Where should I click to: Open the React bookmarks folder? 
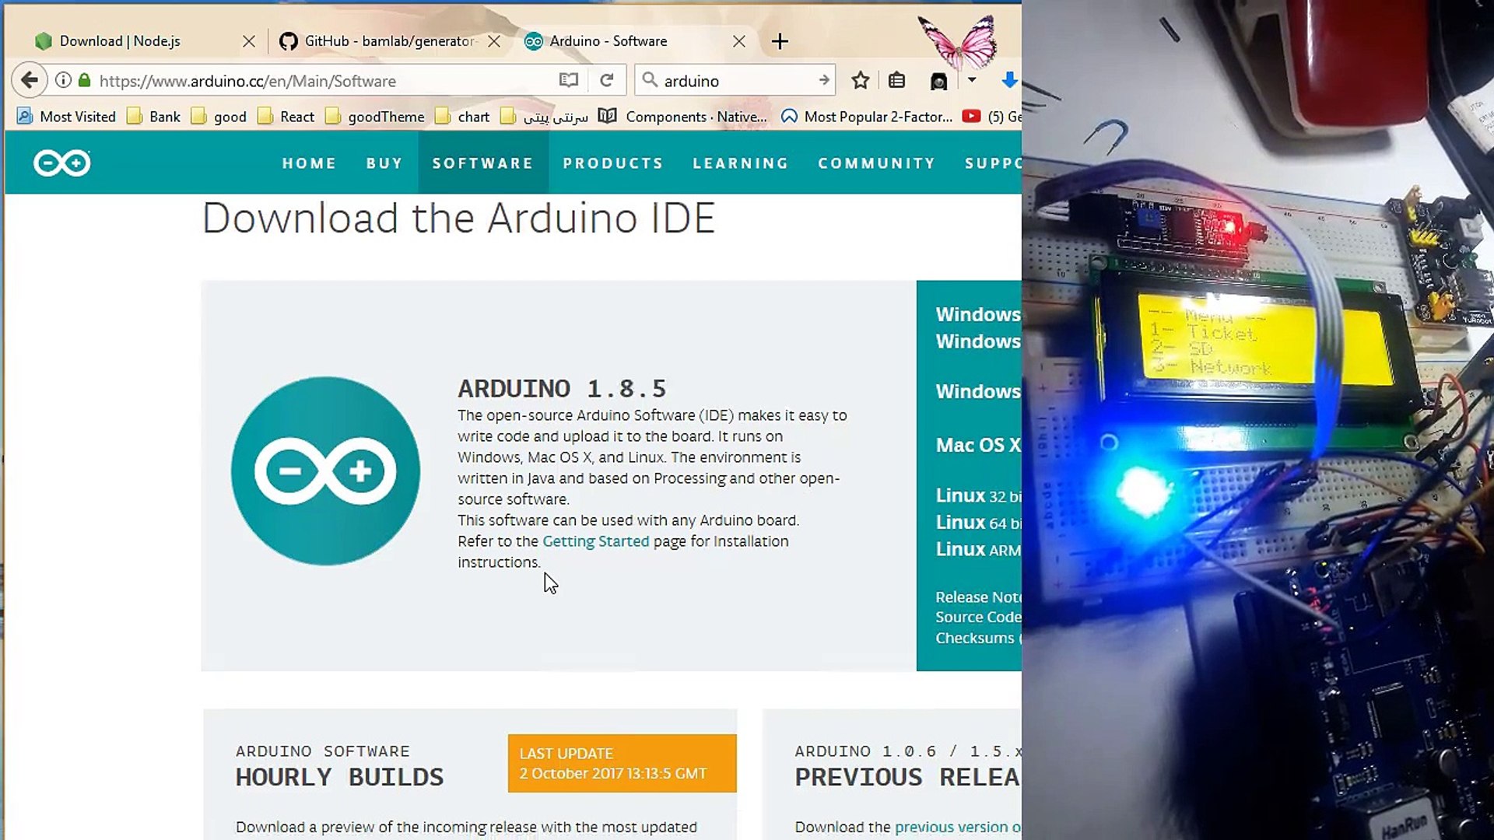pyautogui.click(x=286, y=117)
